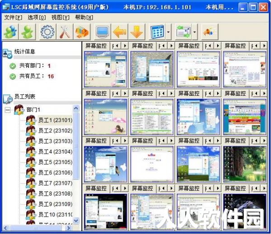The height and width of the screenshot is (234, 271).
Task: Click the orange down arrow toolbar icon
Action: 137,32
